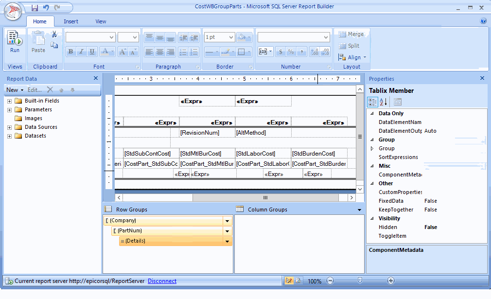Undo the last action
Viewport: 491px width, 299px height.
(x=46, y=7)
